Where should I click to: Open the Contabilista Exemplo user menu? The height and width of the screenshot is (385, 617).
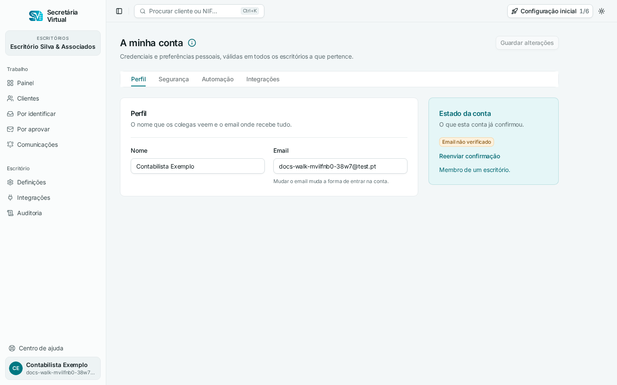[53, 368]
